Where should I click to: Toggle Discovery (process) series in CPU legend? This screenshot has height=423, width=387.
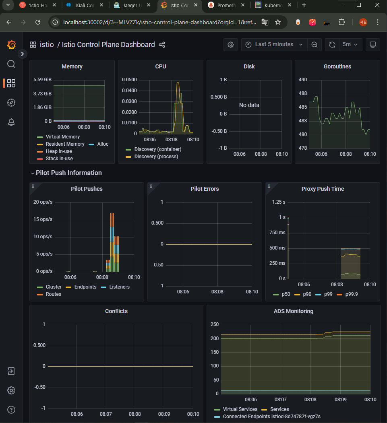(x=156, y=157)
